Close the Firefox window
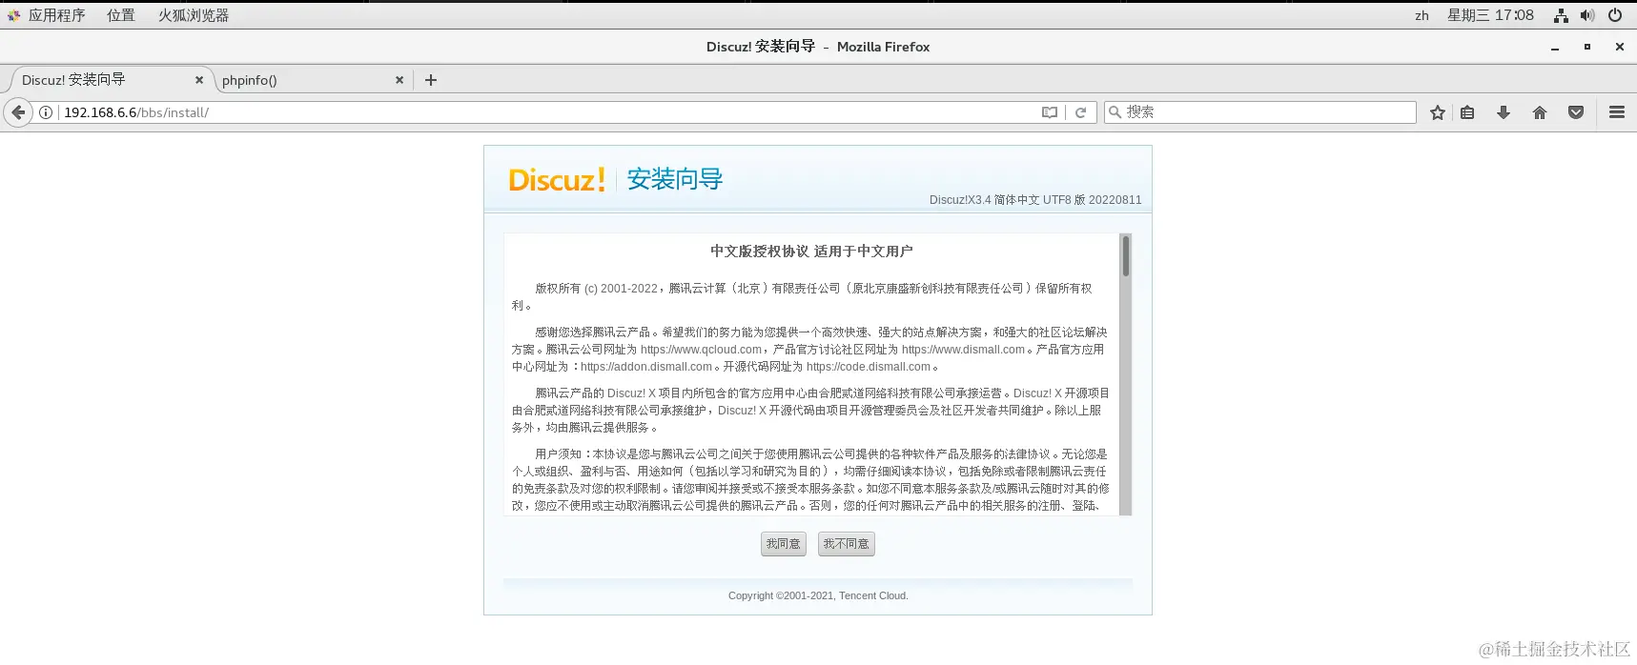The image size is (1637, 665). [x=1619, y=47]
